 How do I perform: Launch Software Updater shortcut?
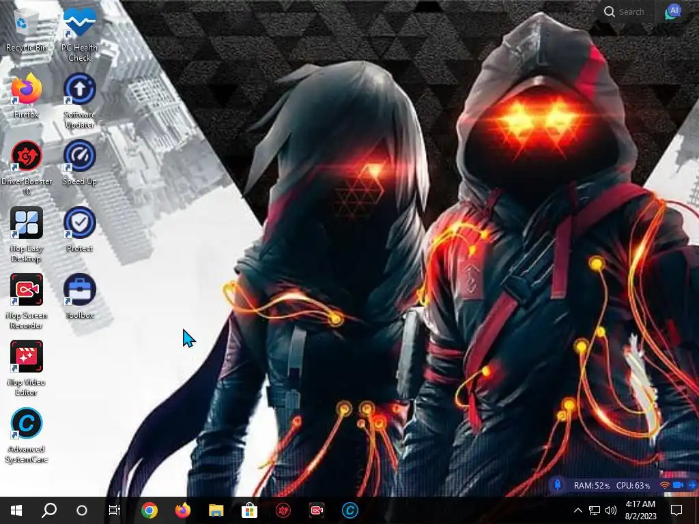pos(80,101)
